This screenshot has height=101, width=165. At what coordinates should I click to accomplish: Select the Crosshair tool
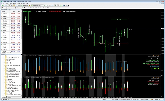click(x=5, y=8)
